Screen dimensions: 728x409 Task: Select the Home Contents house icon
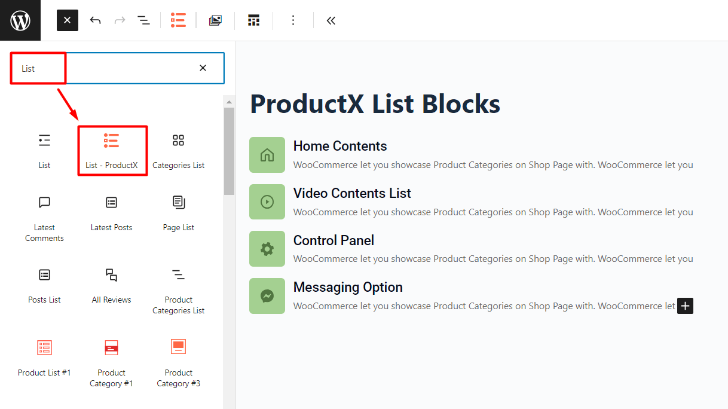[x=267, y=155]
